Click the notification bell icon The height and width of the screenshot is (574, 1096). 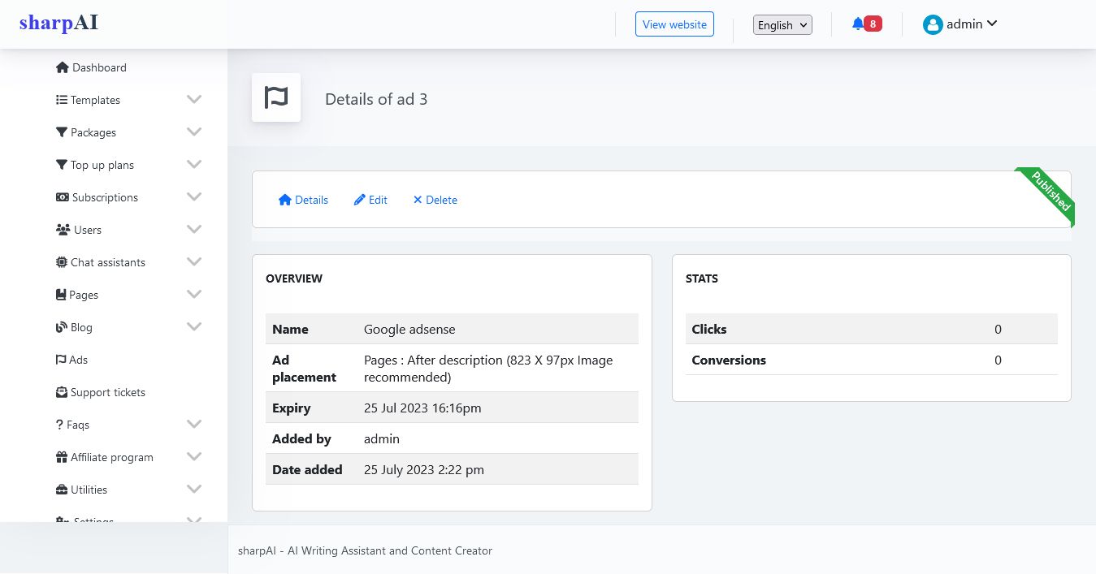coord(858,24)
